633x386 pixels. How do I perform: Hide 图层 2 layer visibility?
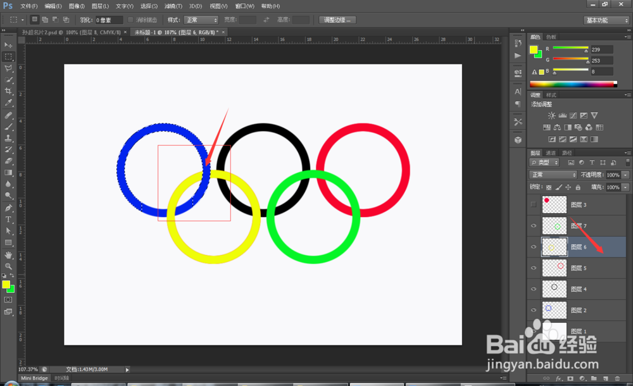tap(534, 310)
